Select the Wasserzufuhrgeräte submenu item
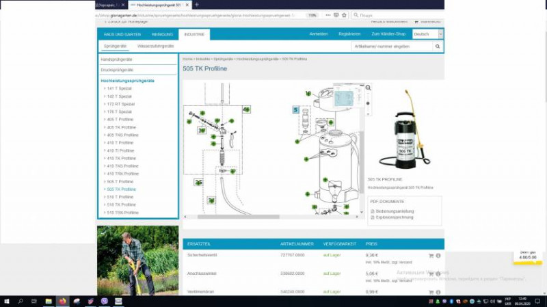This screenshot has width=547, height=307. point(156,46)
